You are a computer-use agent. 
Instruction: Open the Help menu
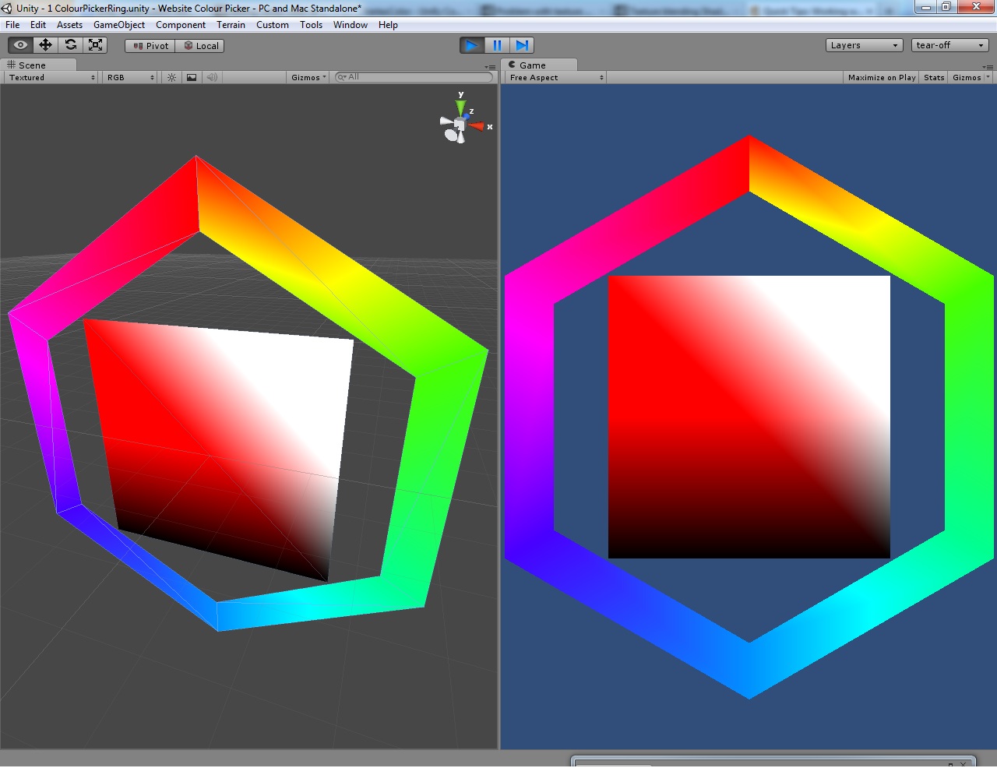coord(388,25)
